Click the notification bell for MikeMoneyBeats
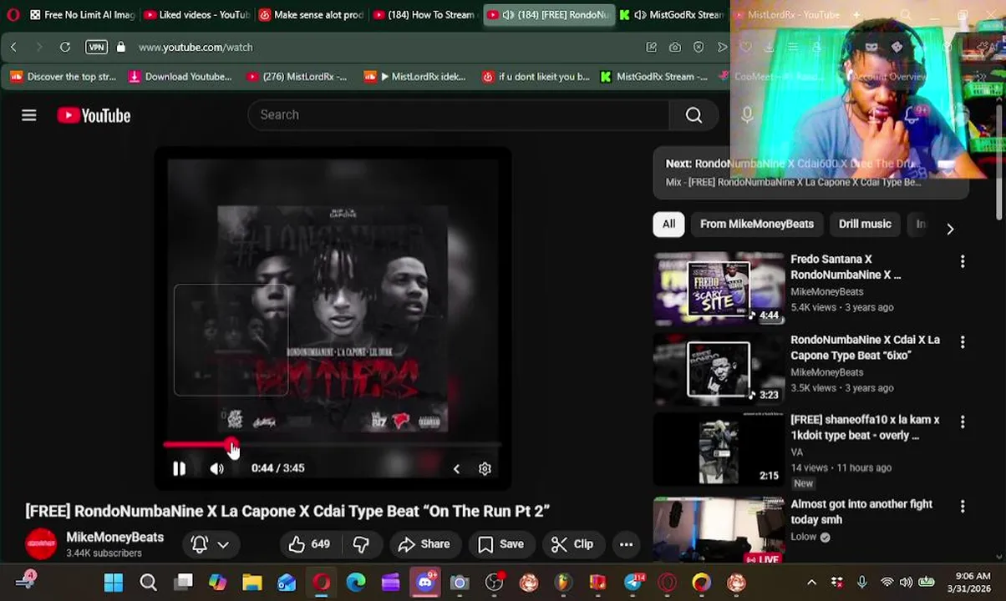Screen dimensions: 1006x601 (199, 544)
